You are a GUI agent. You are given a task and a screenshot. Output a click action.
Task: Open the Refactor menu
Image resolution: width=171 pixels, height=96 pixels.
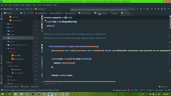(29, 5)
